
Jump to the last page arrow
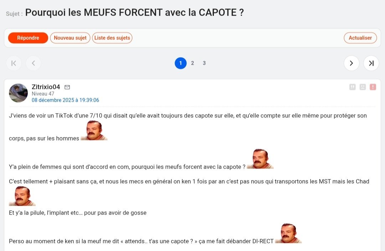tap(371, 63)
